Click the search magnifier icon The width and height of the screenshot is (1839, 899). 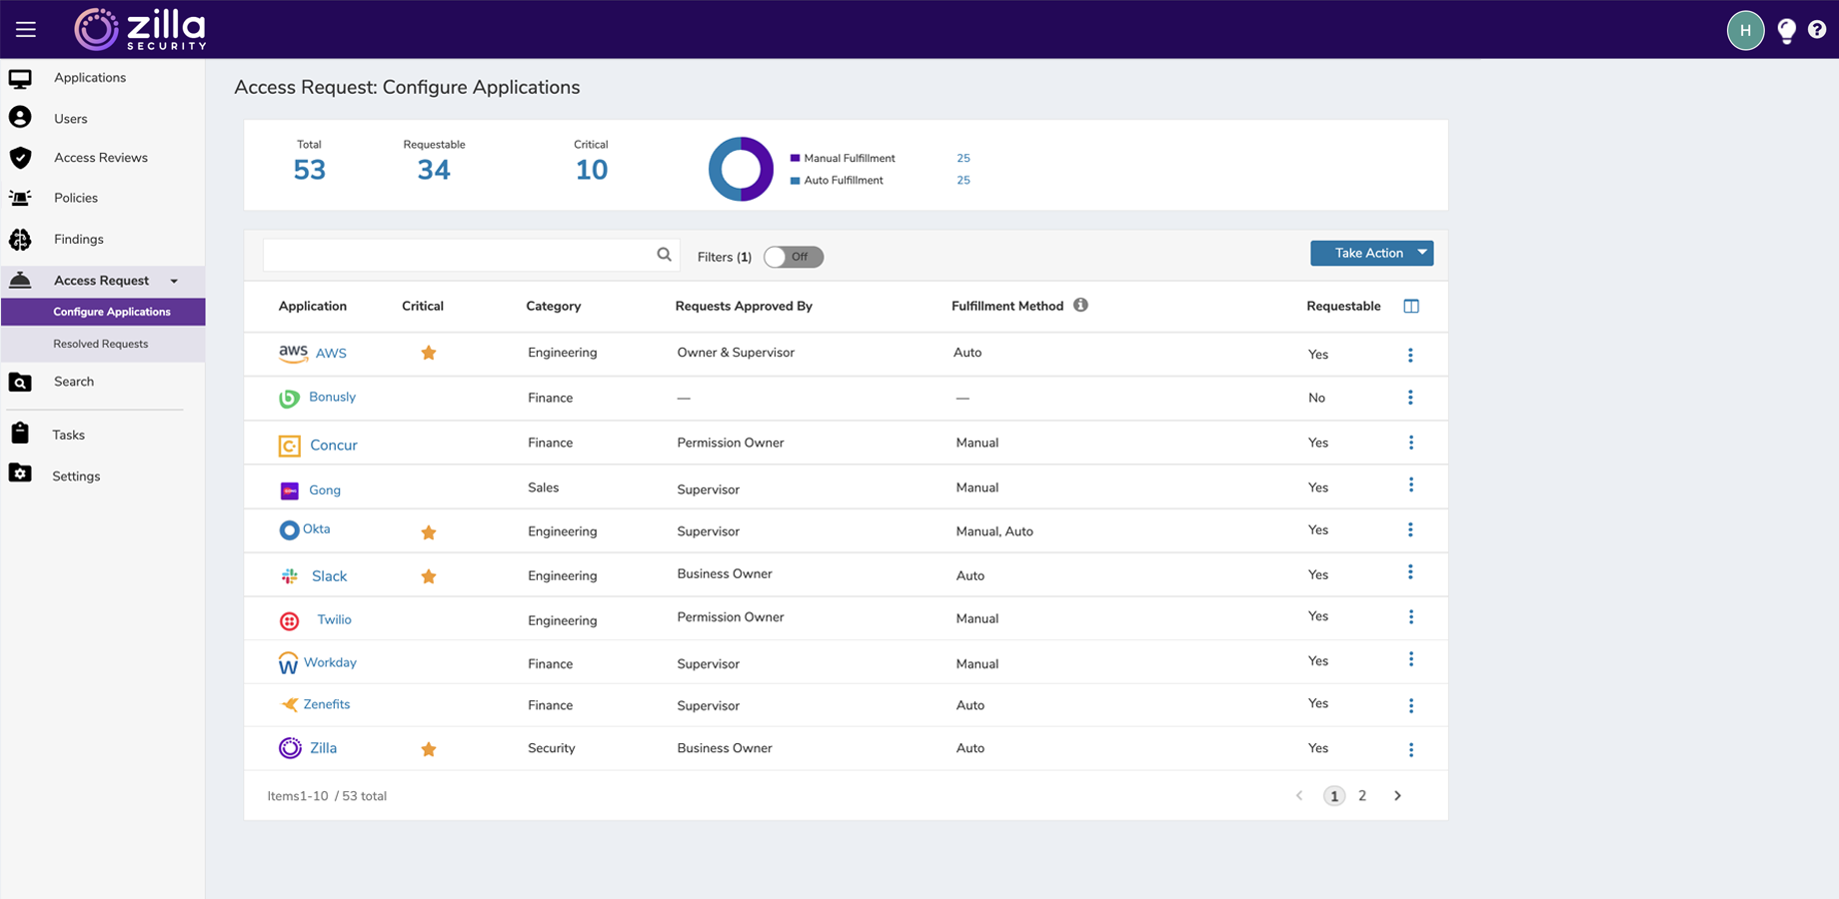[664, 255]
